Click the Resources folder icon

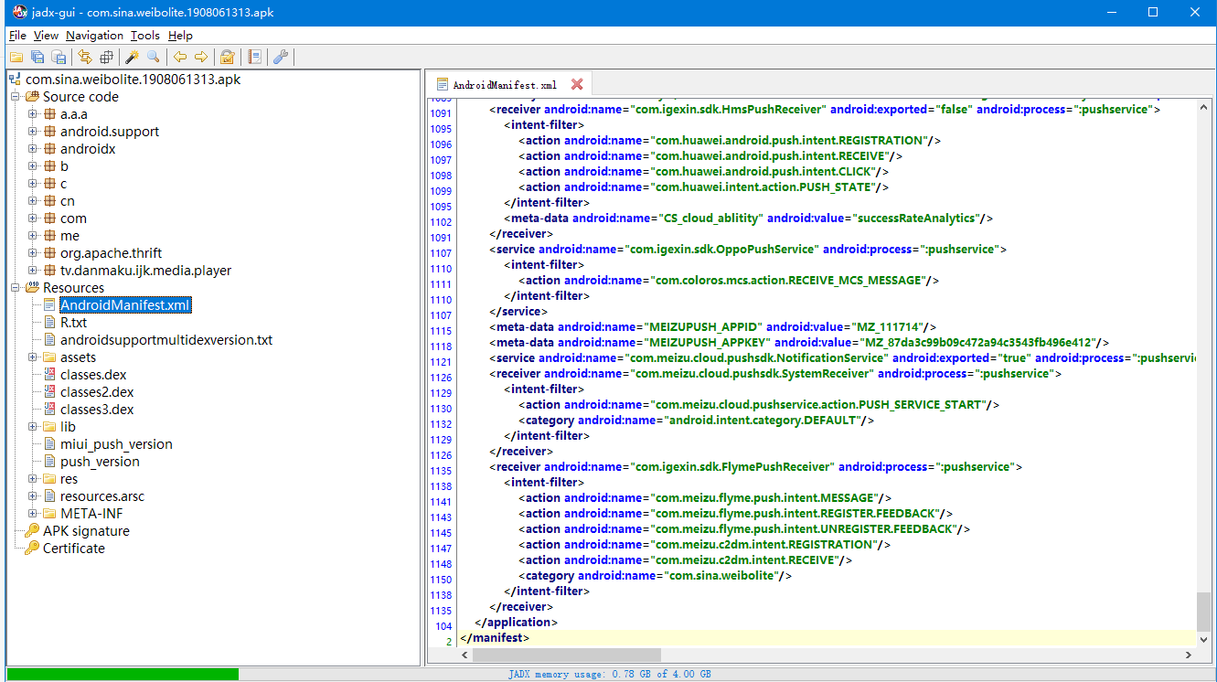32,288
